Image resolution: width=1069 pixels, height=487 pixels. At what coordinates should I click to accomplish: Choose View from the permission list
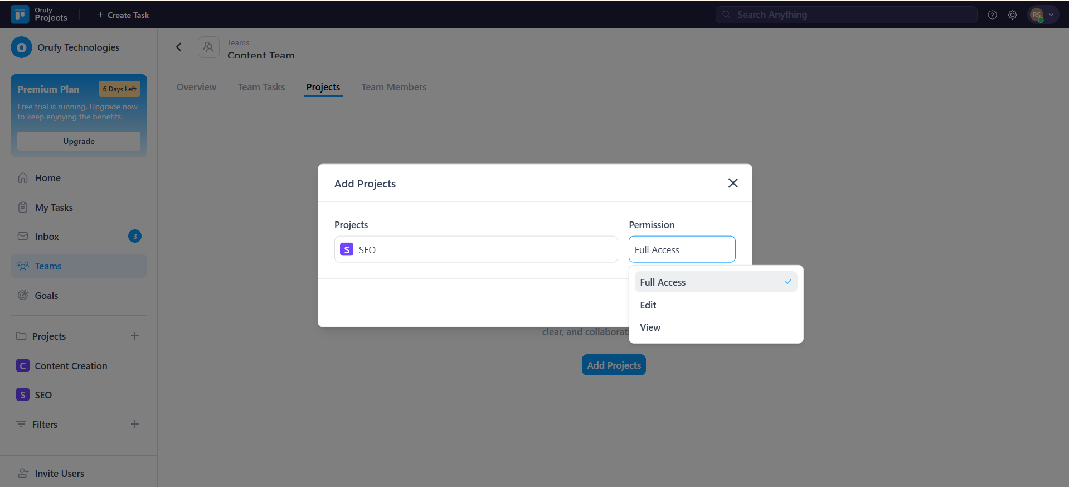[650, 327]
